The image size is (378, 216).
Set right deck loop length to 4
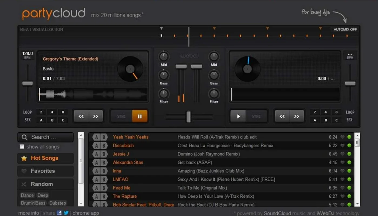tap(326, 112)
